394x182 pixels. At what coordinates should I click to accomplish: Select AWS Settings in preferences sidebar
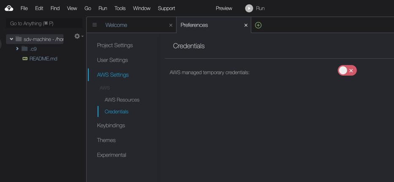point(113,75)
